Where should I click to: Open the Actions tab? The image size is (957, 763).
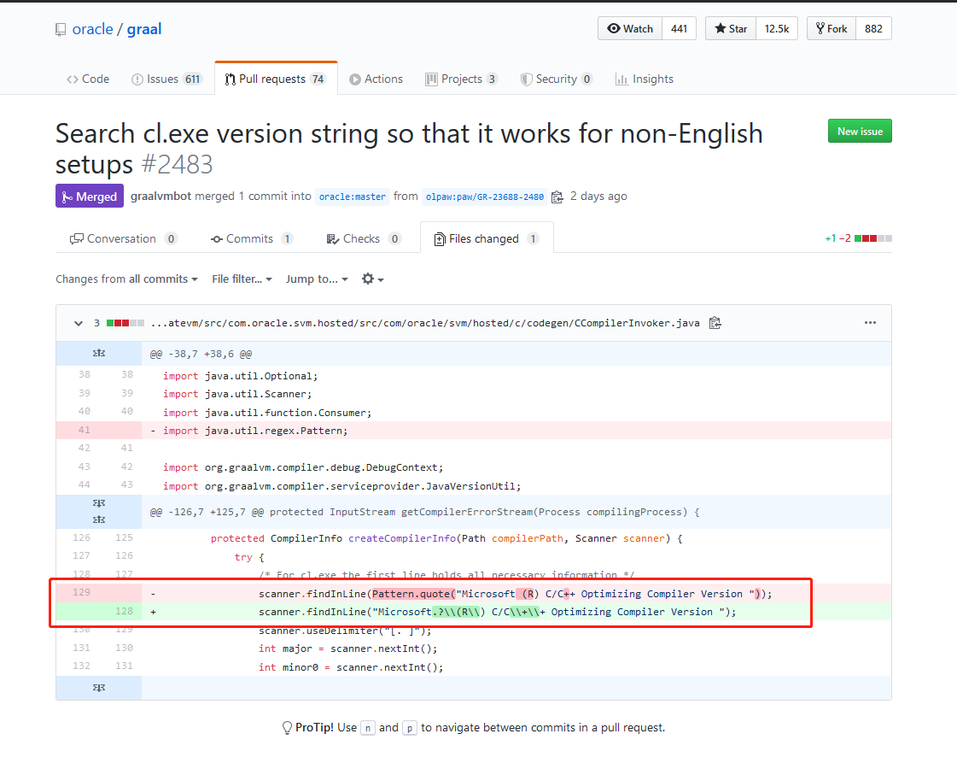point(376,79)
